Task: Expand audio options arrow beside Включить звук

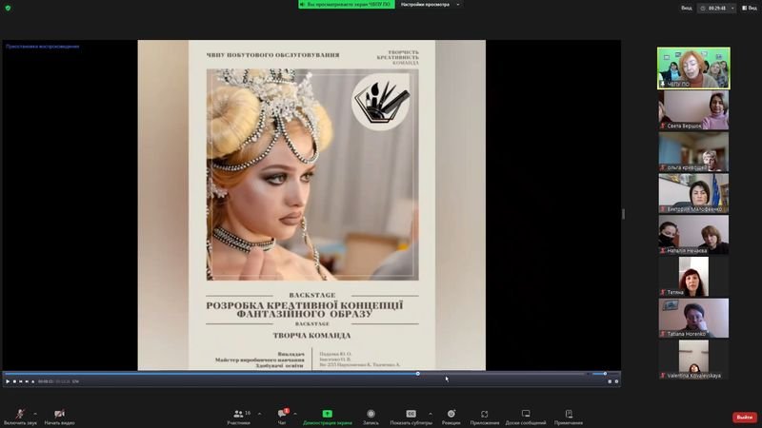Action: coord(36,413)
